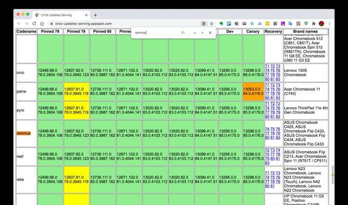The image size is (348, 205).
Task: Open recovery link 79 in the reef row
Action: click(267, 159)
